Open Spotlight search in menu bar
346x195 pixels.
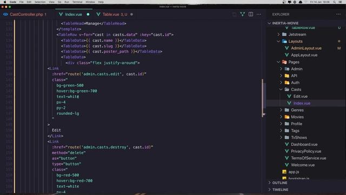(335, 2)
